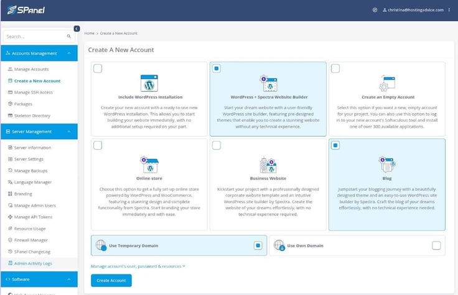Select the Online store card title
The height and width of the screenshot is (295, 458).
coord(149,178)
